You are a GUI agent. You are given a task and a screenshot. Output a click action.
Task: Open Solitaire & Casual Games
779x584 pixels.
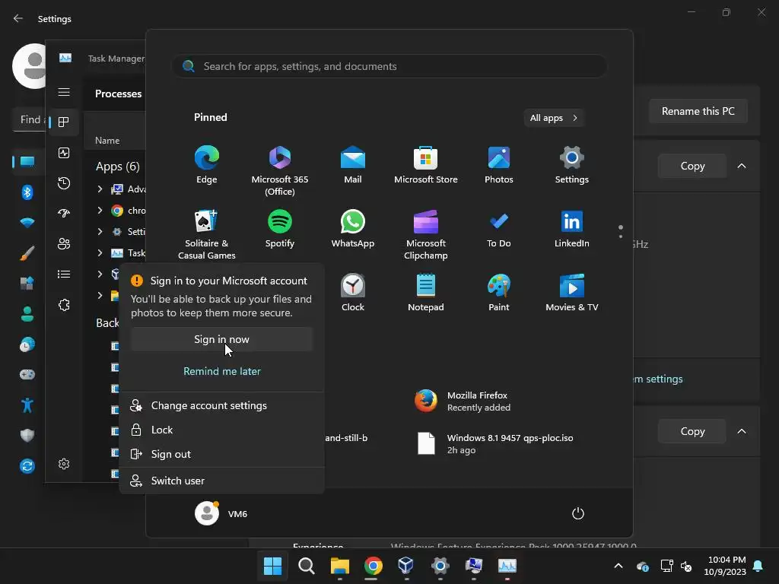coord(207,234)
